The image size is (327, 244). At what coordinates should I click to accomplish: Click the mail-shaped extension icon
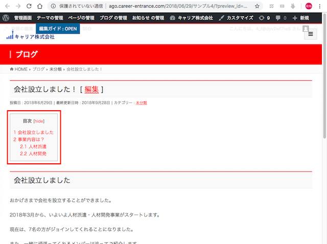click(282, 6)
